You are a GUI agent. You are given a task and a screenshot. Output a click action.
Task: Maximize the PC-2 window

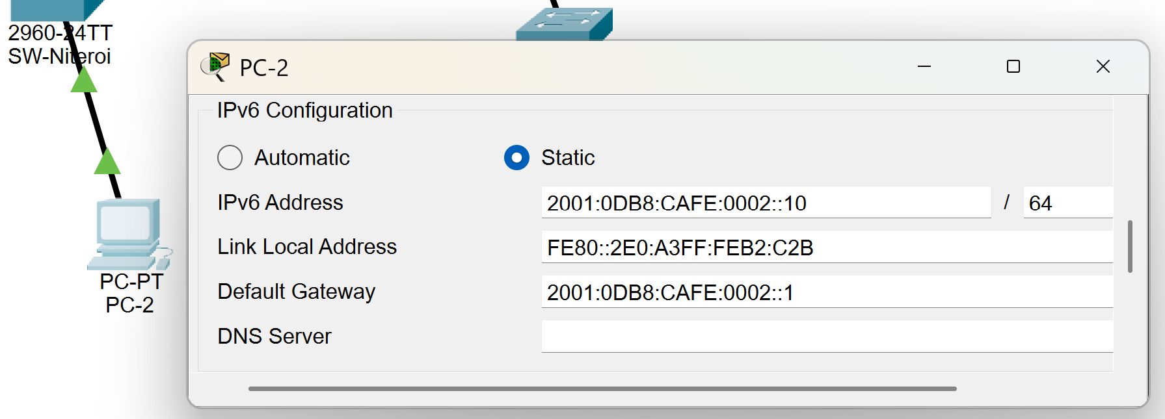pos(1013,66)
